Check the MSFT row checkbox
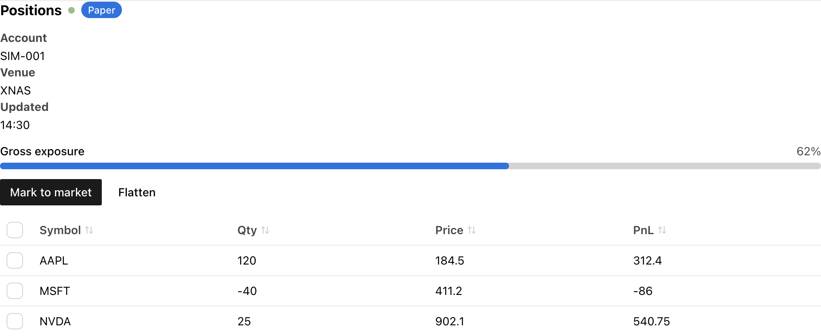821x336 pixels. (x=15, y=291)
